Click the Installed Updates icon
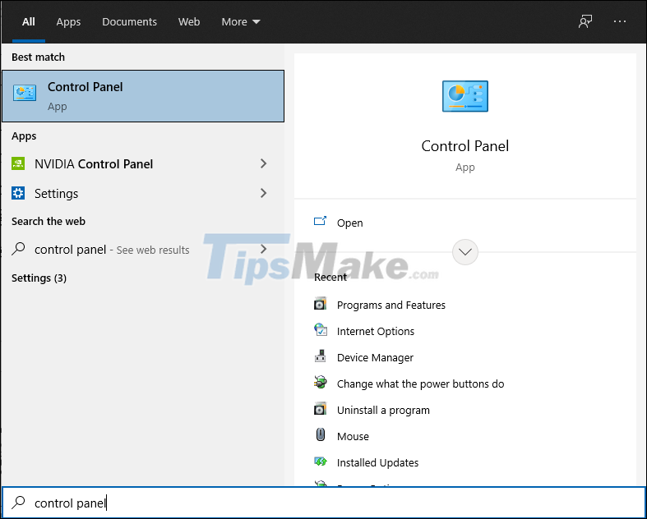The image size is (647, 519). coord(320,462)
